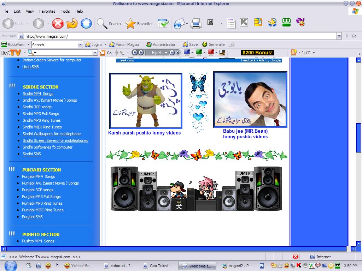Click the Mr. Bean Babu jee thumbnail
This screenshot has height=271, width=362.
coord(250,100)
